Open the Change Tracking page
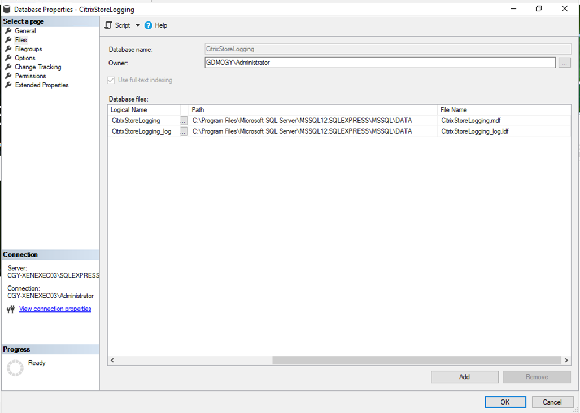 [38, 67]
